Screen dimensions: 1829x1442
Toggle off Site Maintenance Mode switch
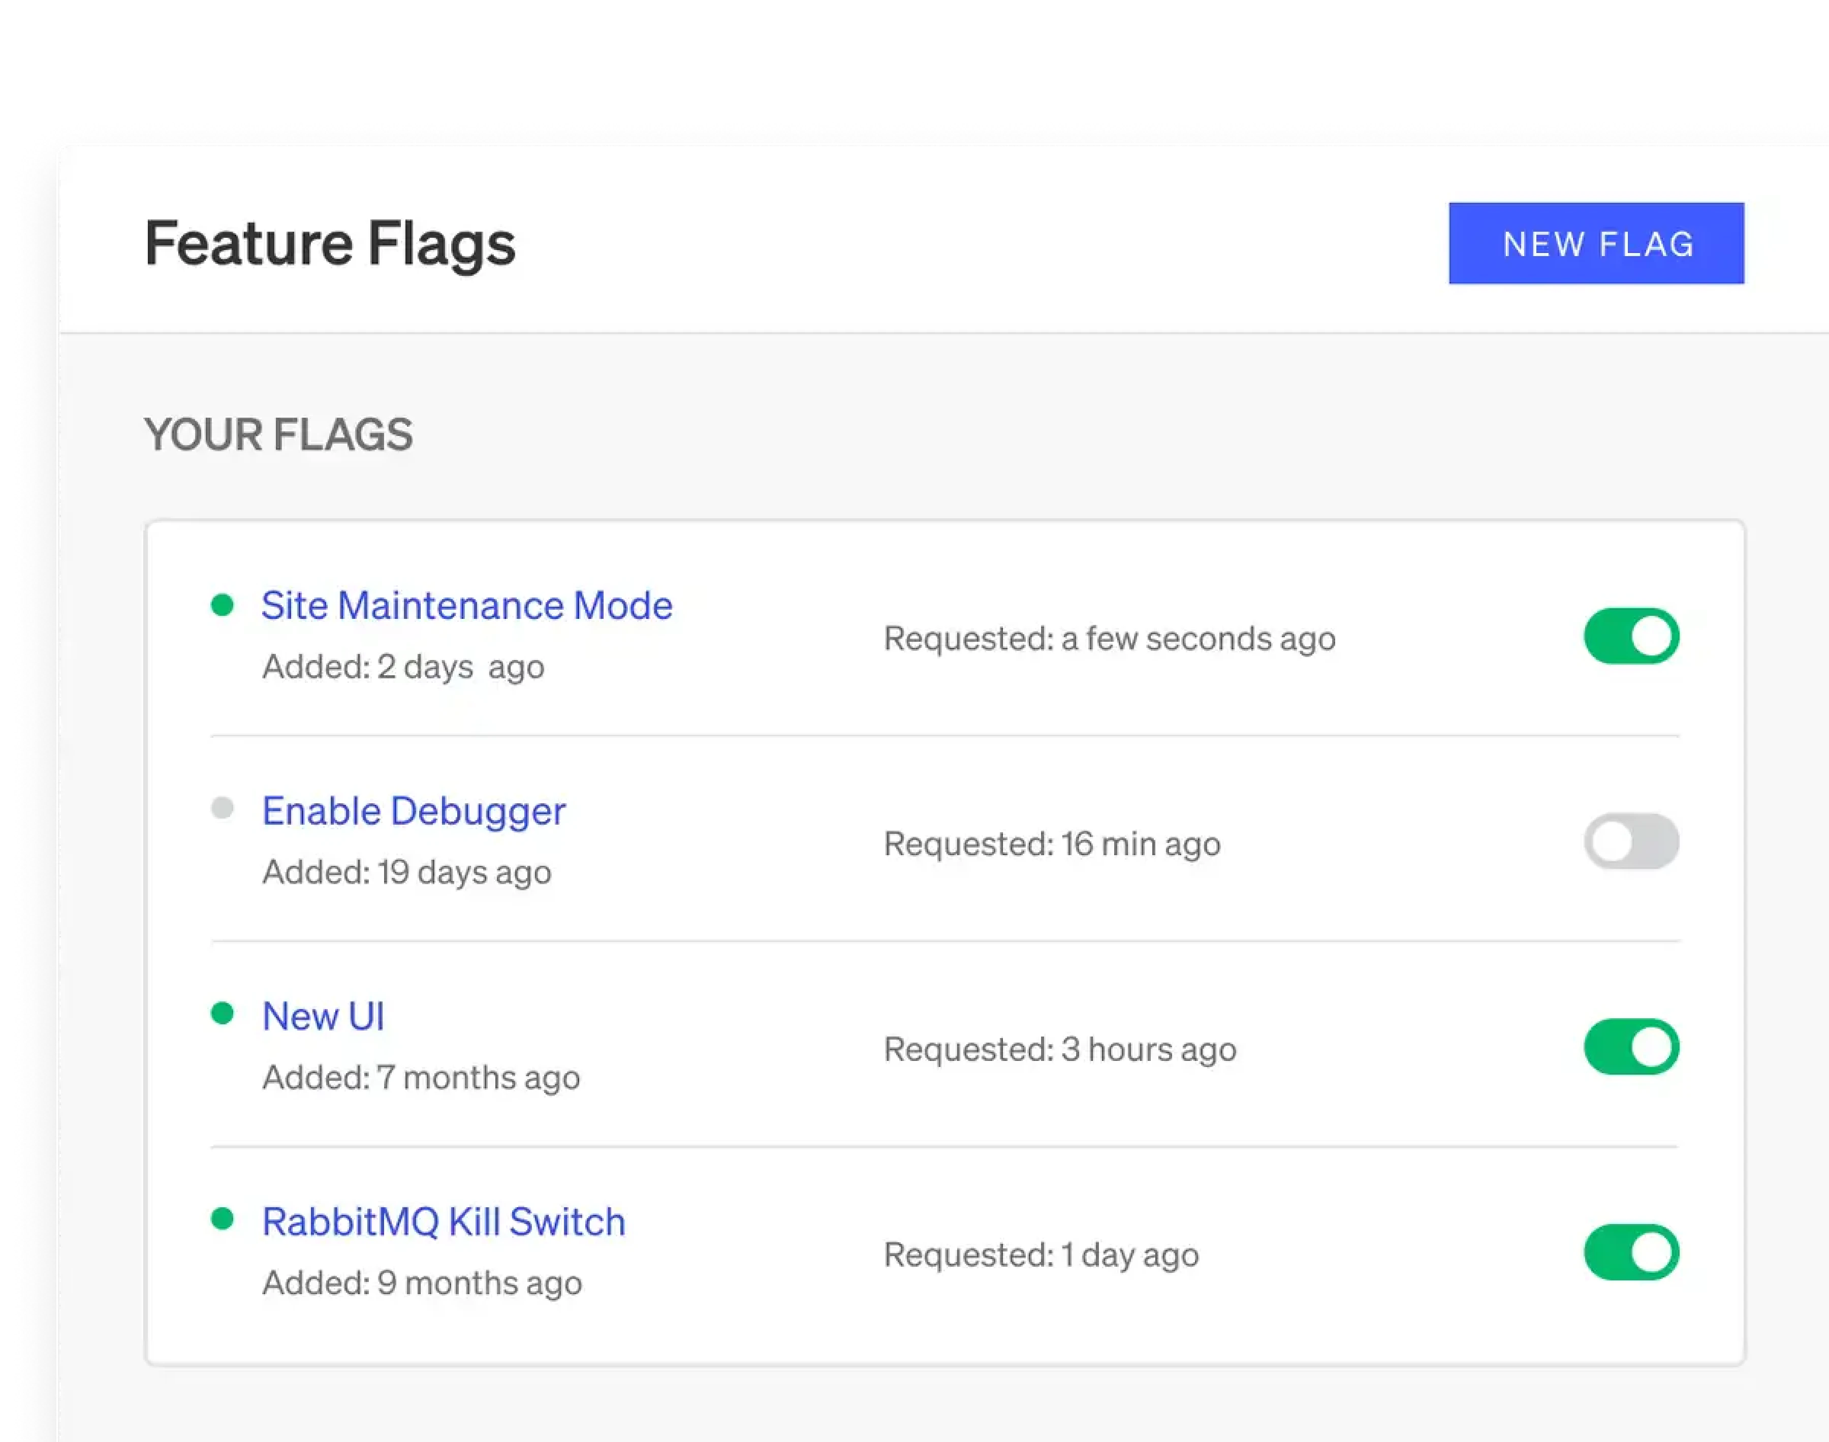tap(1631, 636)
